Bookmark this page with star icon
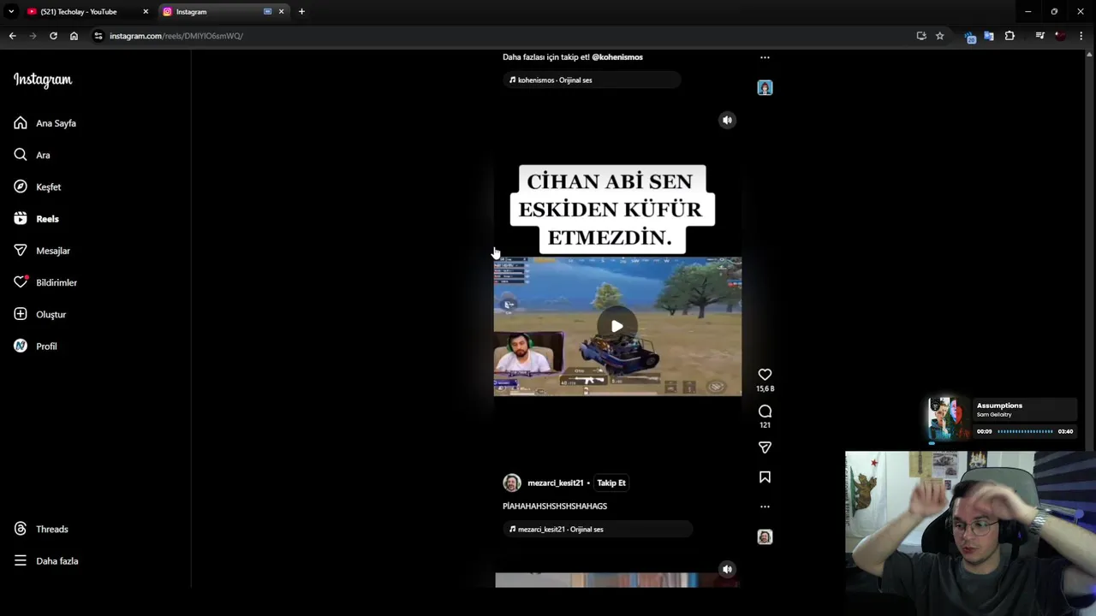1096x616 pixels. pyautogui.click(x=939, y=36)
